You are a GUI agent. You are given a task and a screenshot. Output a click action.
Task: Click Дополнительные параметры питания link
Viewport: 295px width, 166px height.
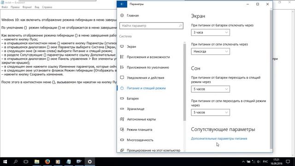(x=219, y=138)
